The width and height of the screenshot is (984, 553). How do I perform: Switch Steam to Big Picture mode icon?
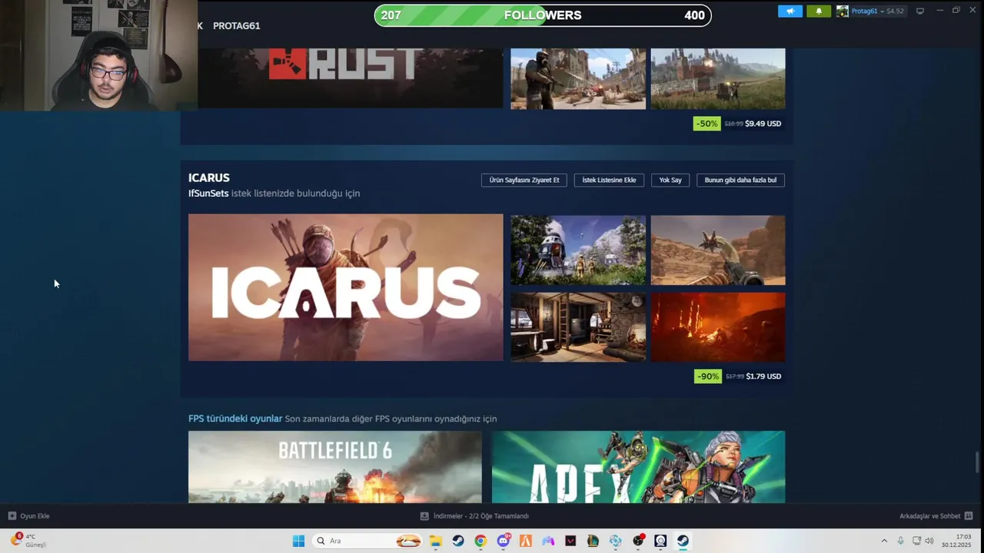coord(920,11)
